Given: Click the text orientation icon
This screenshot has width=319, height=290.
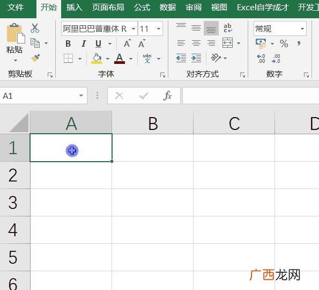Looking at the screenshot, I should click(216, 58).
